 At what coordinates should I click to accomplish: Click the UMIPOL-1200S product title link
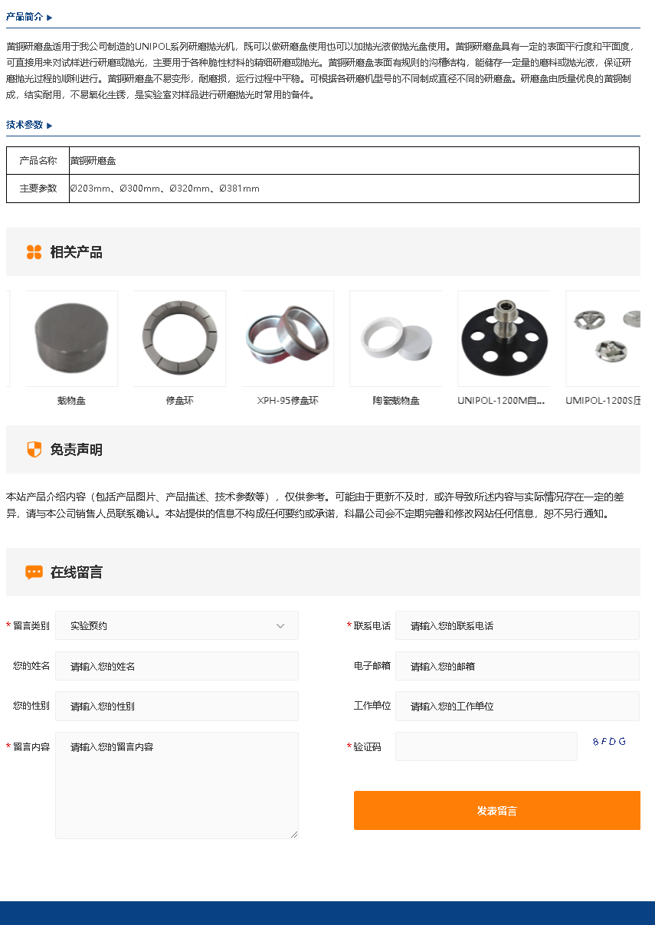[603, 400]
